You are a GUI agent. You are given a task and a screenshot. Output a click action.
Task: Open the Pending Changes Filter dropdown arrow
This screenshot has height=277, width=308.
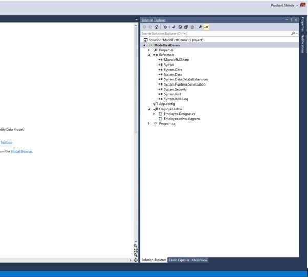point(169,27)
